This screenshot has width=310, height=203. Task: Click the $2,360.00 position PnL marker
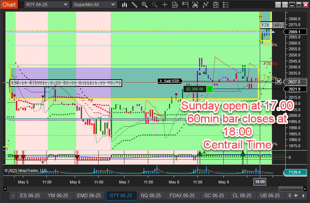[x=195, y=89]
